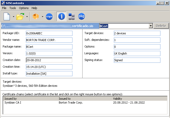
Task: Click the blue sign icon
Action: (49, 17)
